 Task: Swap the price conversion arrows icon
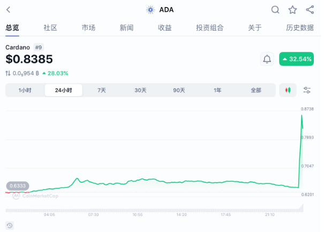pyautogui.click(x=8, y=73)
